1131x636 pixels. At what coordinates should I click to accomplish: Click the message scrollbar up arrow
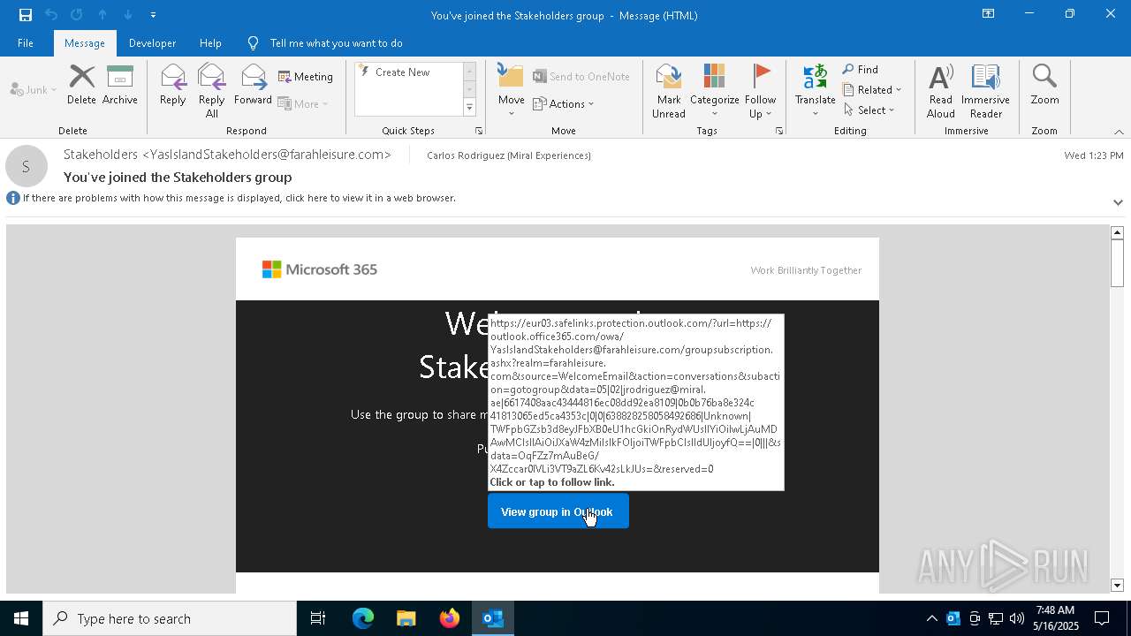(x=1117, y=232)
